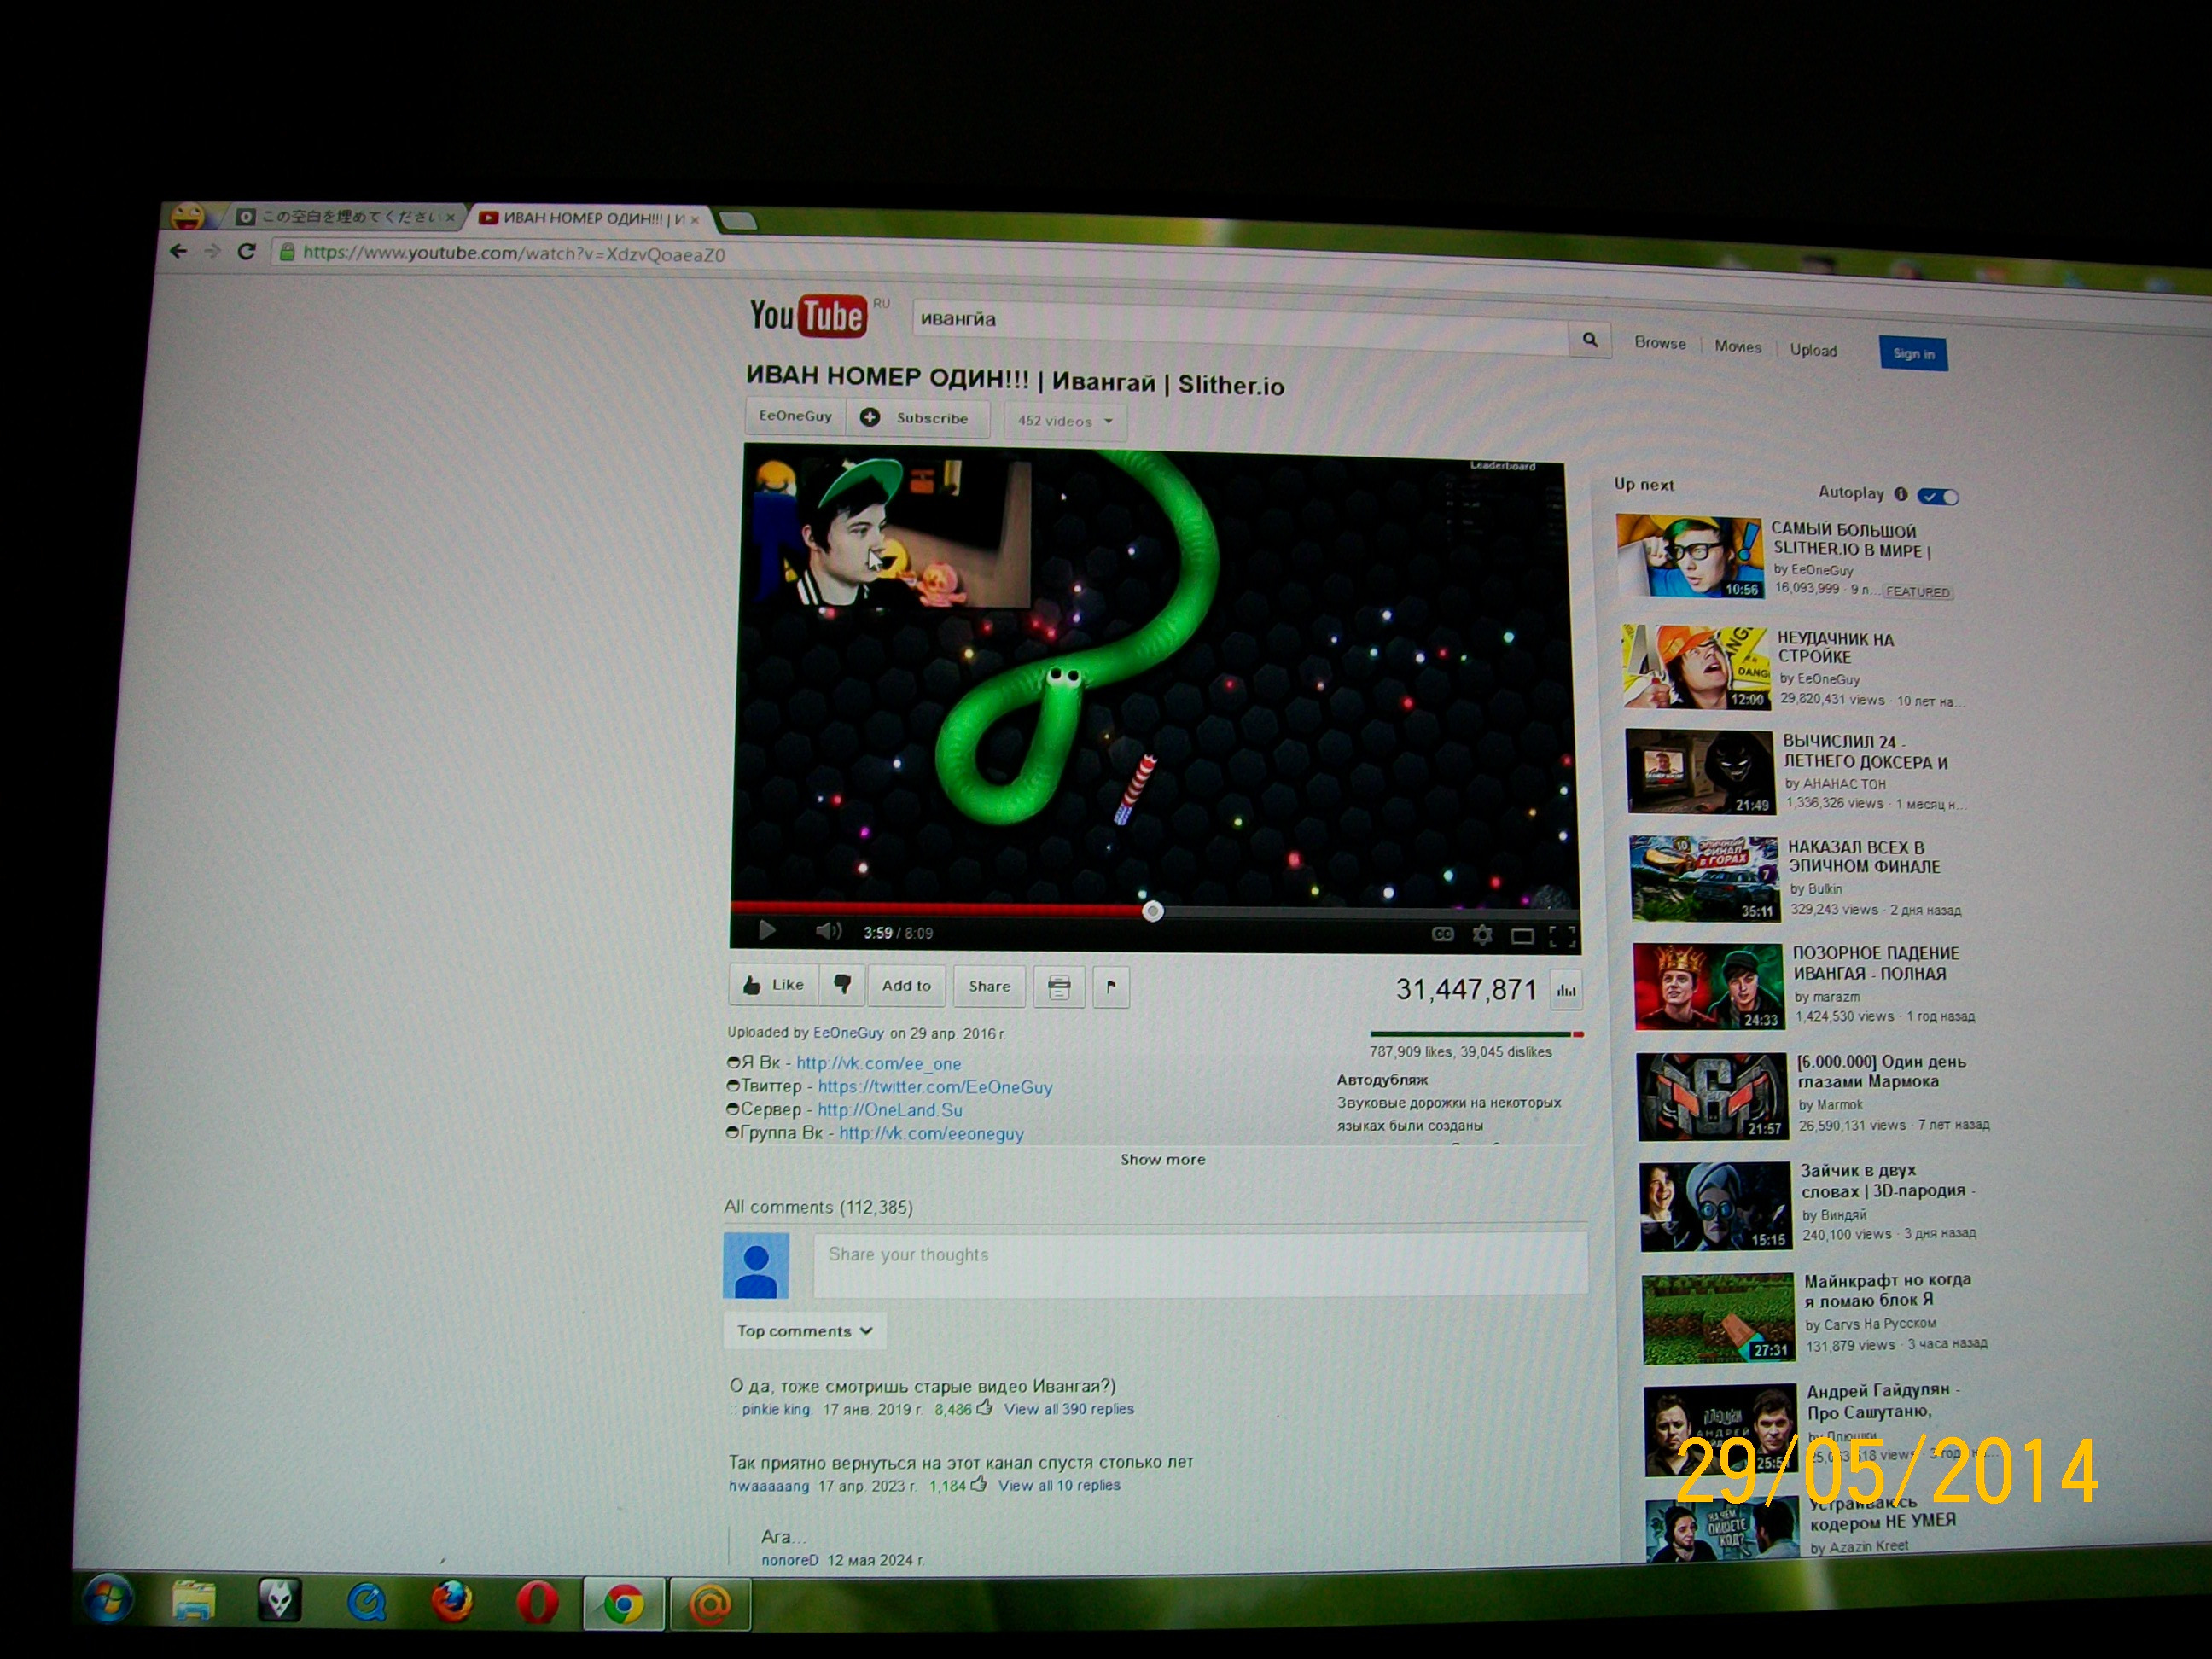Open the pinkie king commenter profile

tap(776, 1409)
